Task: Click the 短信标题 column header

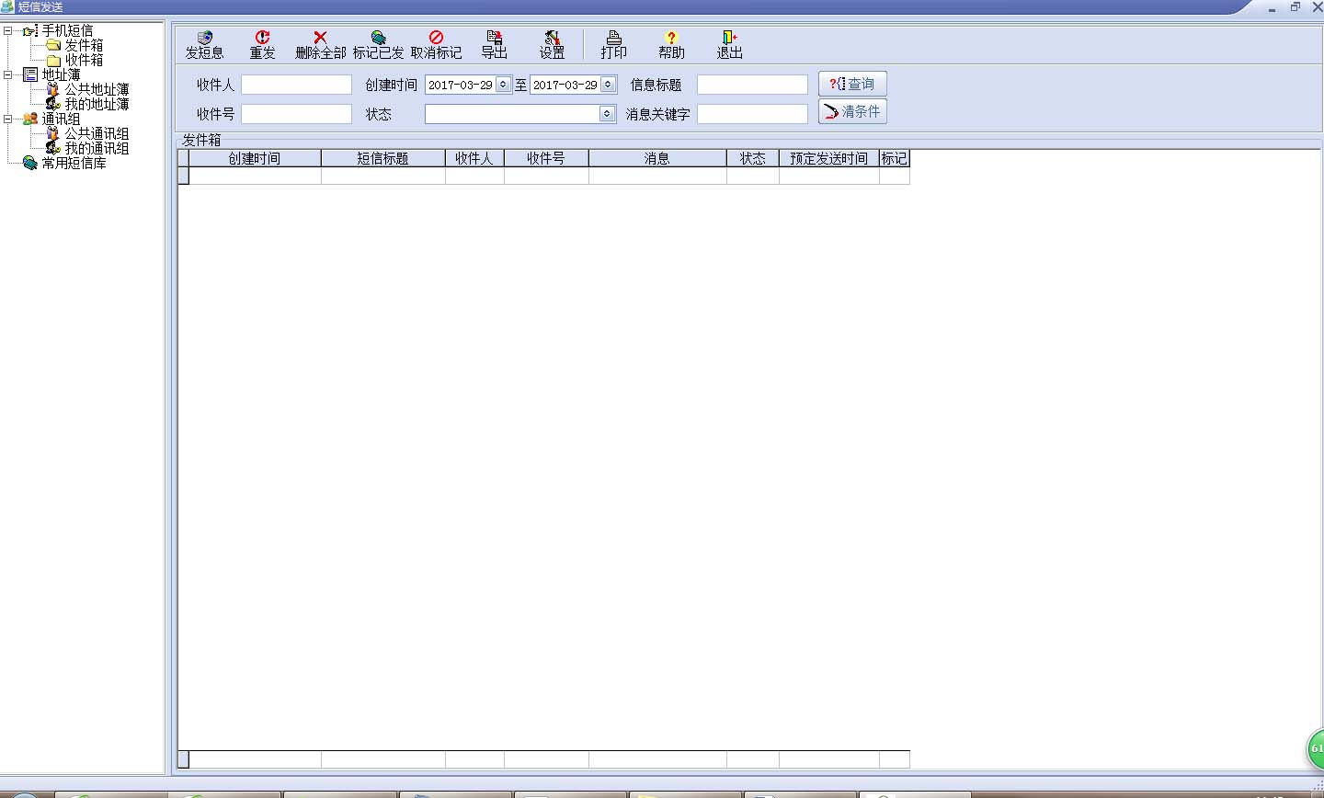Action: 383,158
